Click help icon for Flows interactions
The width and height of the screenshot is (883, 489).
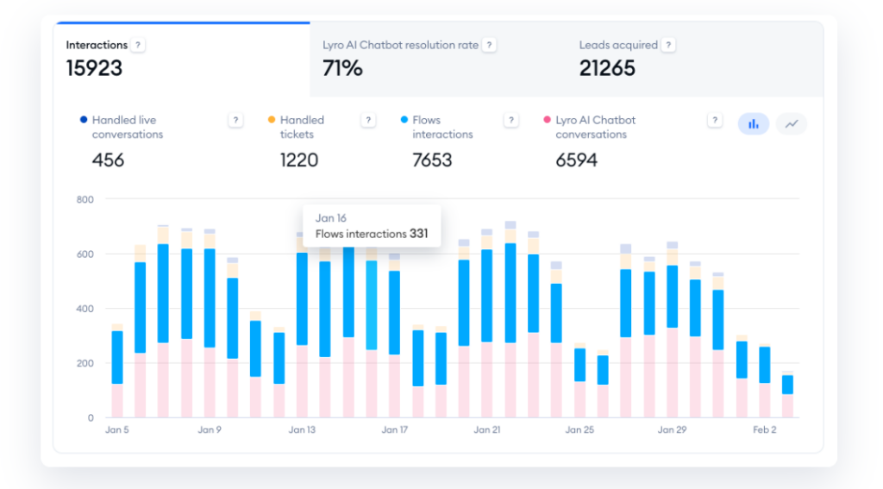[511, 120]
